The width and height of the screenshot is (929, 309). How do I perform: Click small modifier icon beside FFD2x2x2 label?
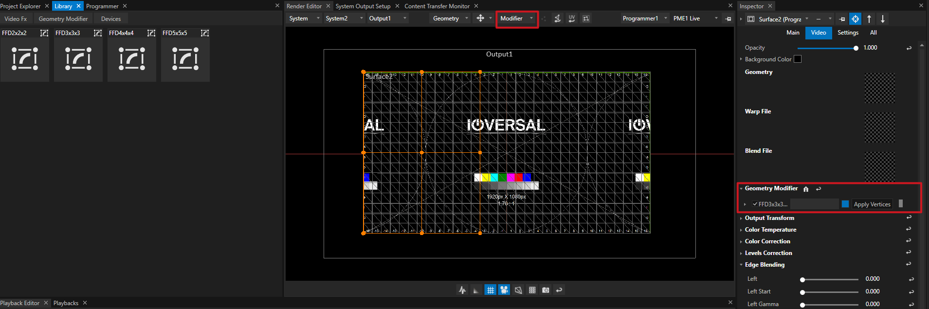(x=44, y=33)
